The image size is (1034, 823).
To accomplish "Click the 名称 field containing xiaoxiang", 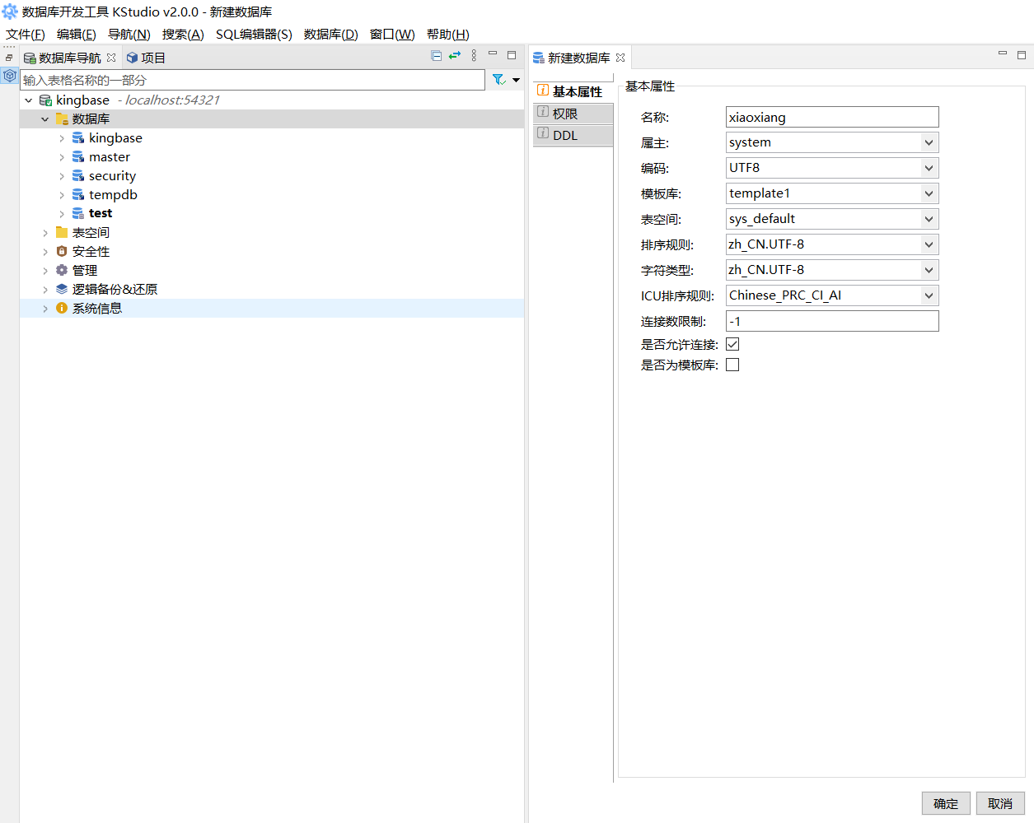I will 832,117.
